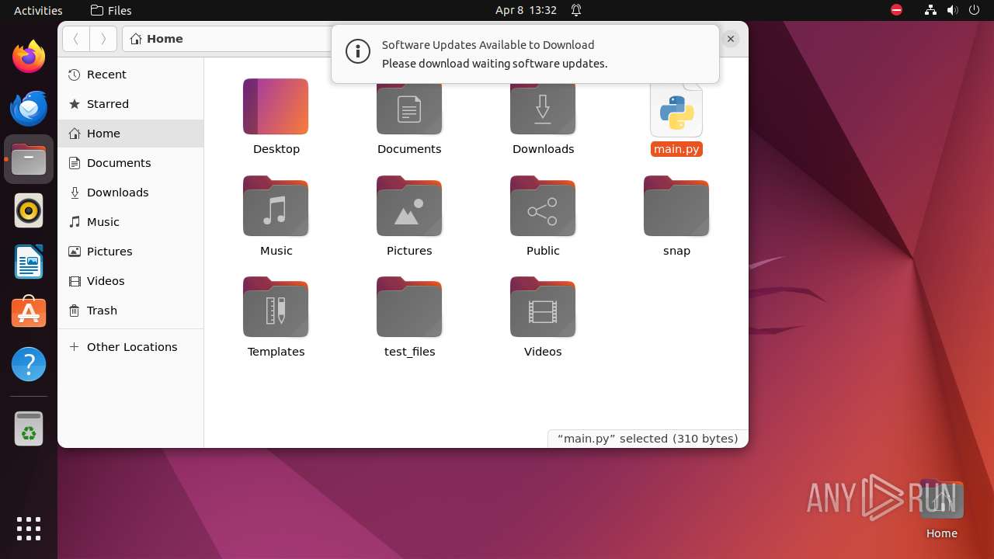Open the clock and calendar menu

[526, 10]
